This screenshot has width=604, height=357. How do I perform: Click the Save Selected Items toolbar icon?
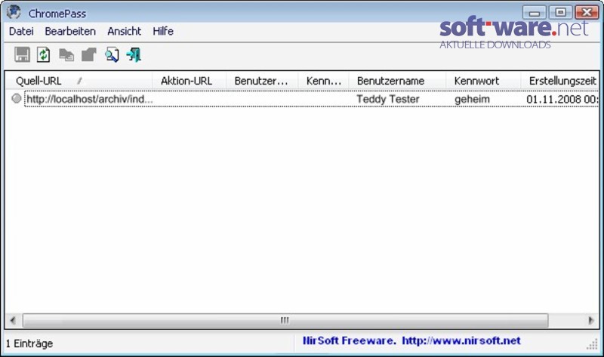tap(22, 54)
